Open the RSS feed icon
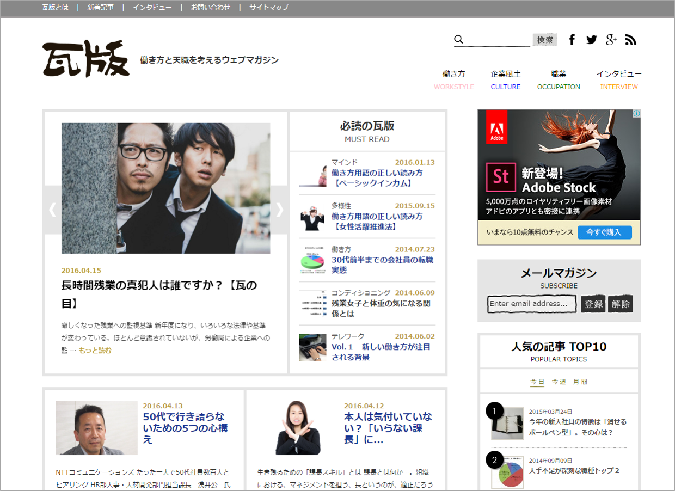The image size is (675, 491). point(630,39)
